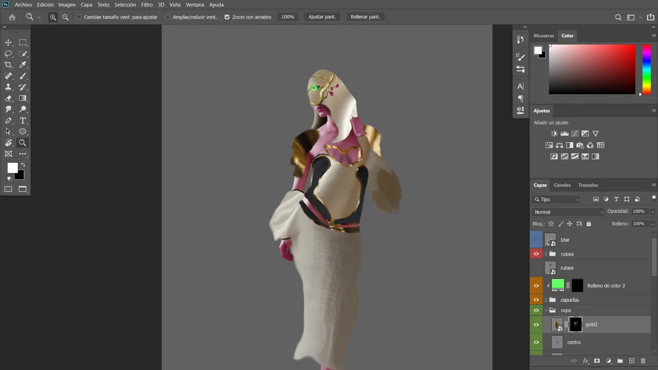
Task: Select the Eraser tool
Action: [x=8, y=98]
